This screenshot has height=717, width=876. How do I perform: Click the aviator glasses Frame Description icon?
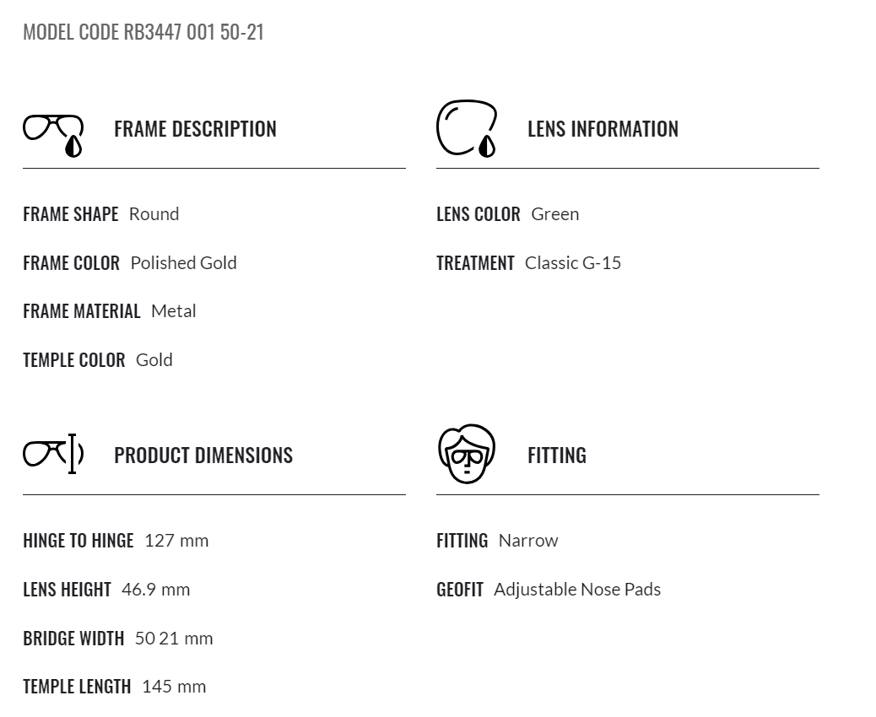53,136
